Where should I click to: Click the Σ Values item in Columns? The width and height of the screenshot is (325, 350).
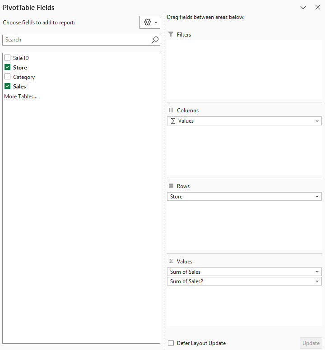pyautogui.click(x=244, y=121)
